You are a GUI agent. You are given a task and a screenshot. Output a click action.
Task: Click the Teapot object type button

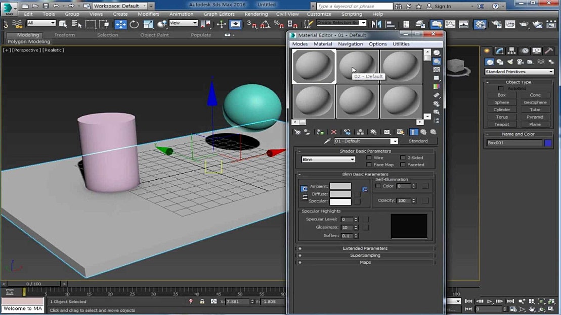pyautogui.click(x=501, y=124)
